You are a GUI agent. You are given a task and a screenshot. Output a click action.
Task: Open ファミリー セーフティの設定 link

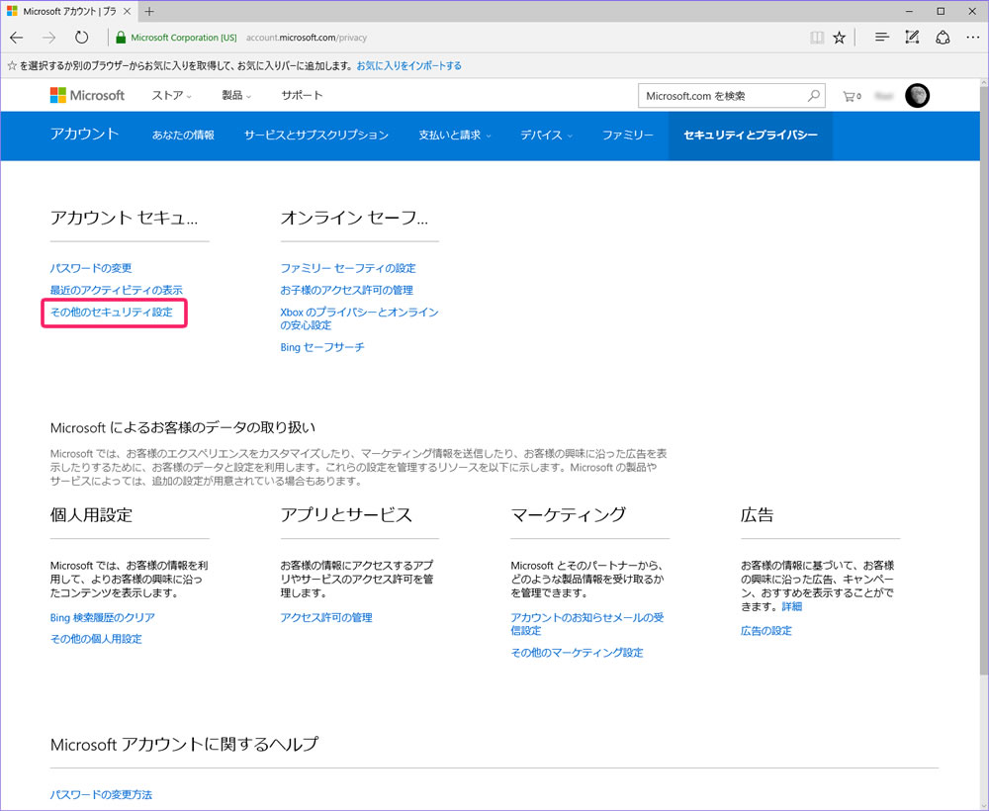pos(348,268)
